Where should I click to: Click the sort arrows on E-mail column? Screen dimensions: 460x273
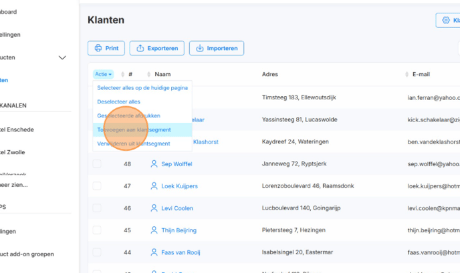407,74
